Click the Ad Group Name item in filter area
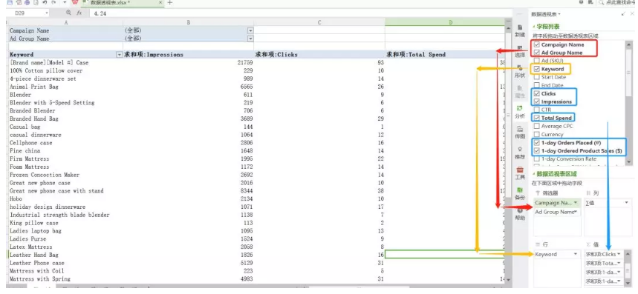 point(556,212)
